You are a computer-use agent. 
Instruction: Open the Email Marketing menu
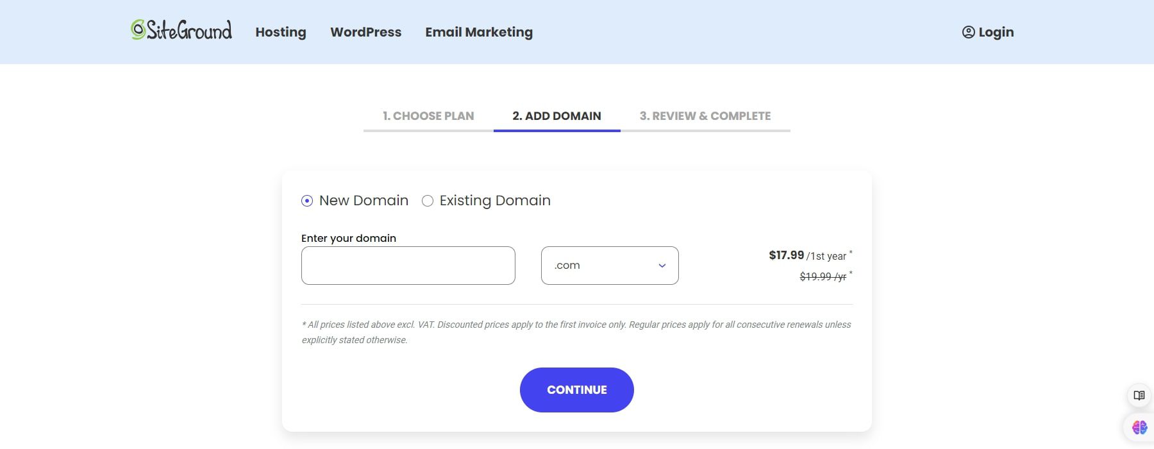point(478,32)
